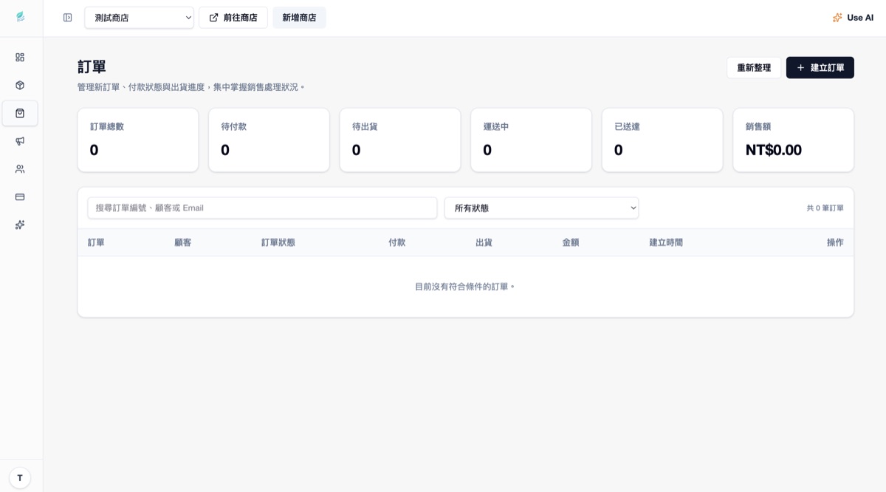Screen dimensions: 886x492
Task: Click the 銷售額 NT$0.00 card
Action: pos(793,140)
